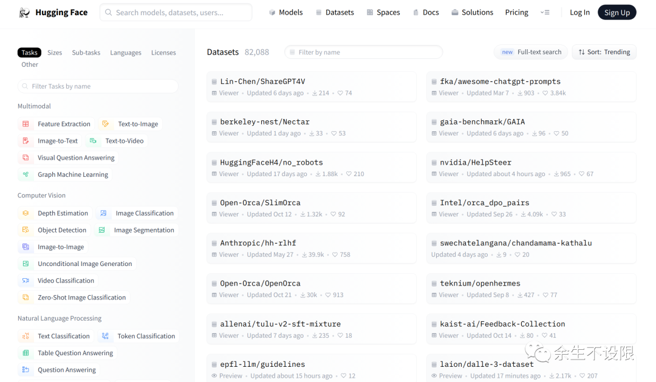Select the Depth Estimation task icon
The image size is (656, 382).
(x=26, y=213)
